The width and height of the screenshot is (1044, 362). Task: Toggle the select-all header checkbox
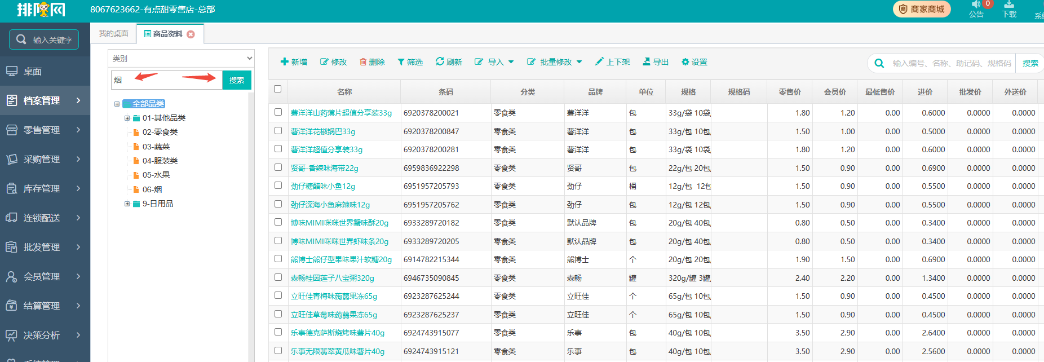coord(277,89)
